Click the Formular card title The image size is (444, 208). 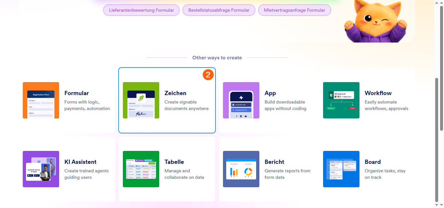click(x=77, y=93)
